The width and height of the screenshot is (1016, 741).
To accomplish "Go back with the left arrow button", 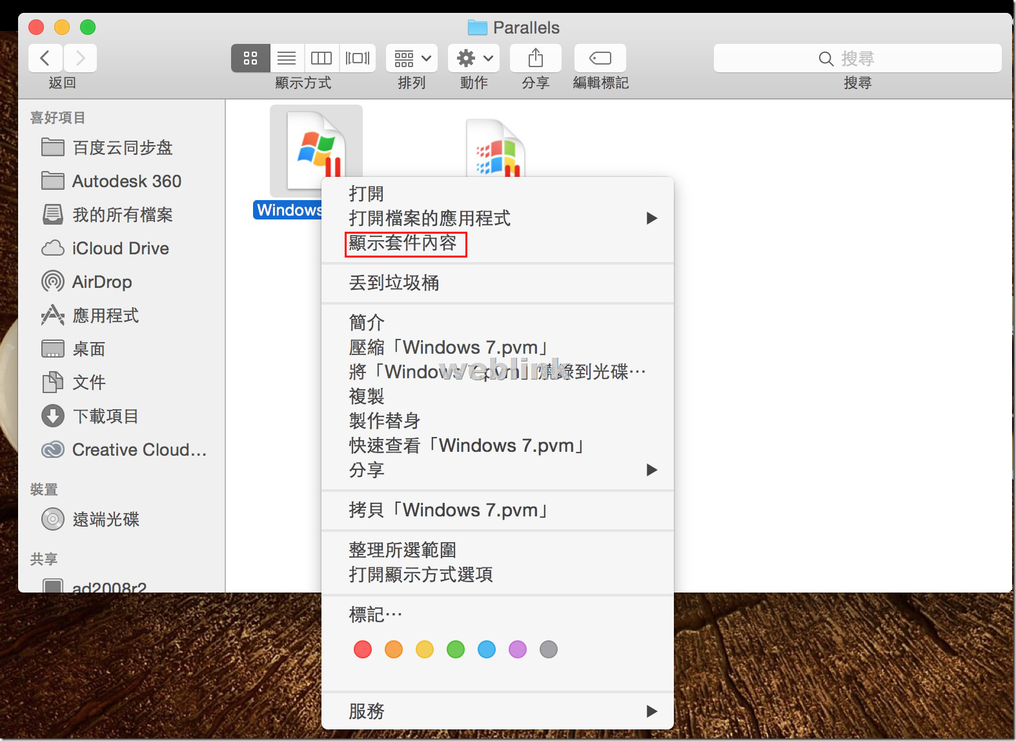I will pos(45,58).
